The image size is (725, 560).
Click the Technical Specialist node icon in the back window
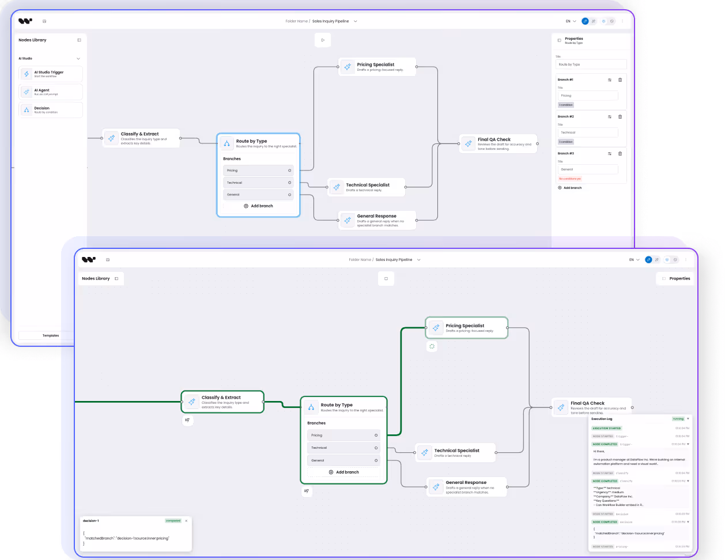(x=337, y=187)
